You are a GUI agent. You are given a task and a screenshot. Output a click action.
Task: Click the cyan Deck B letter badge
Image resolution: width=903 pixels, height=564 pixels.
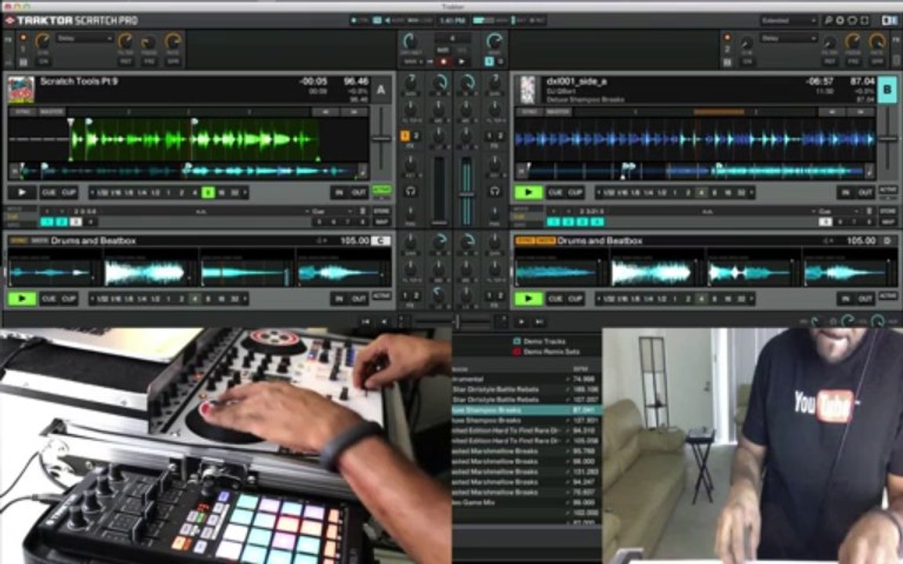[887, 90]
